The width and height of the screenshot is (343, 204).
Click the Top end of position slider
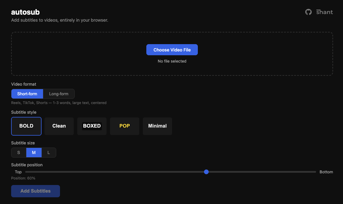tap(18, 172)
